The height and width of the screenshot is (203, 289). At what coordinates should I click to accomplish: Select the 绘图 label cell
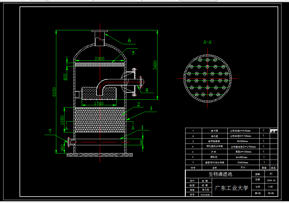coord(192,185)
